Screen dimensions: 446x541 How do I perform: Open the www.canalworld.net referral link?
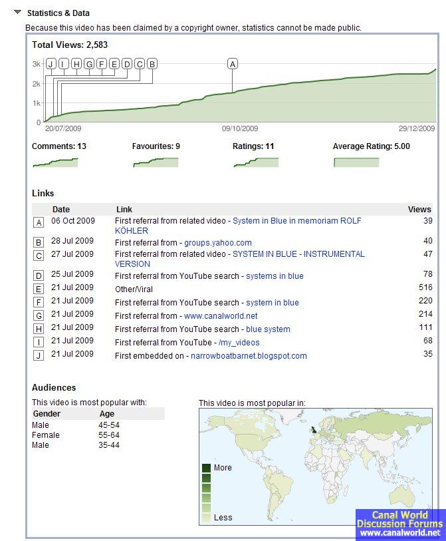(x=221, y=316)
